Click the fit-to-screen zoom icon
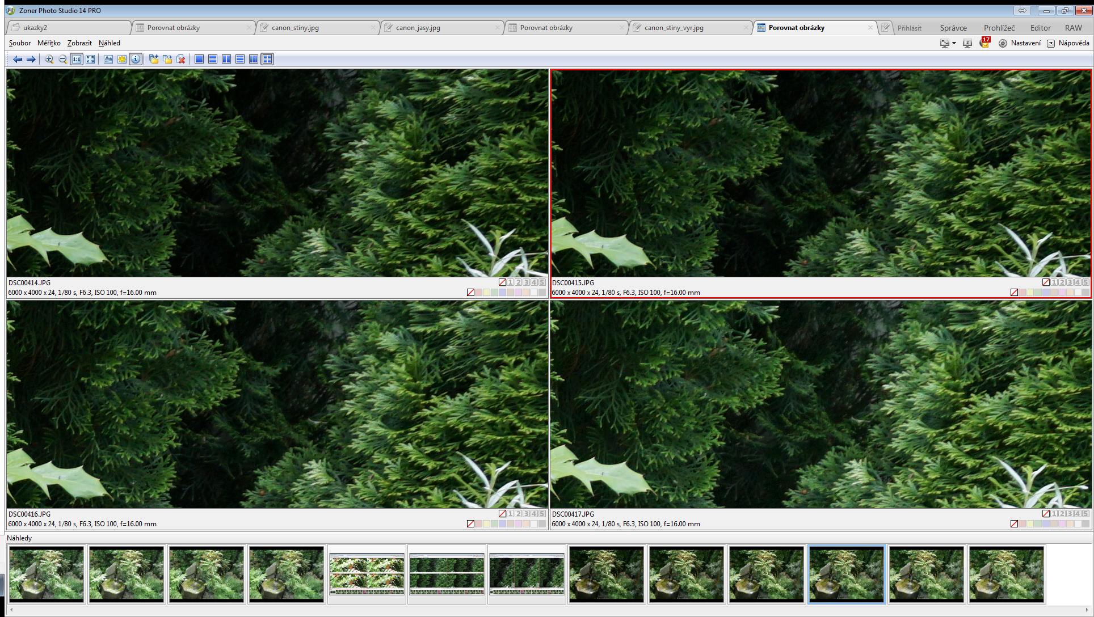The height and width of the screenshot is (617, 1094). pos(90,59)
